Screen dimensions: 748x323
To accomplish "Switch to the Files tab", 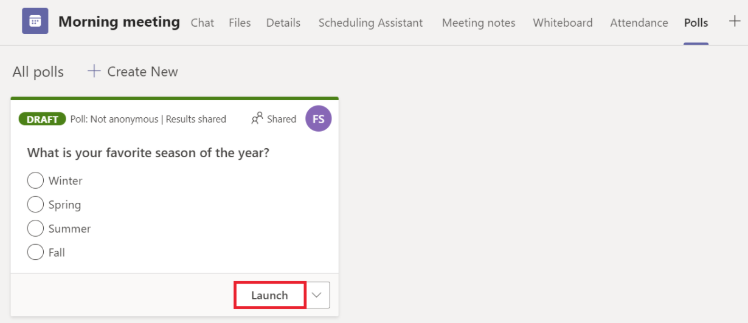I will [240, 23].
